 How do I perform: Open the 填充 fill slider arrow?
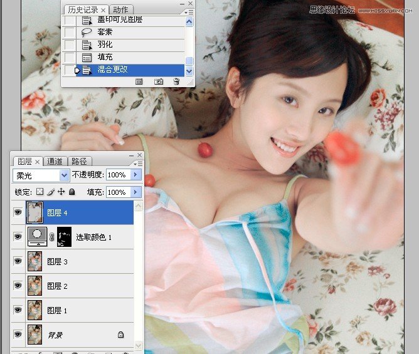137,192
